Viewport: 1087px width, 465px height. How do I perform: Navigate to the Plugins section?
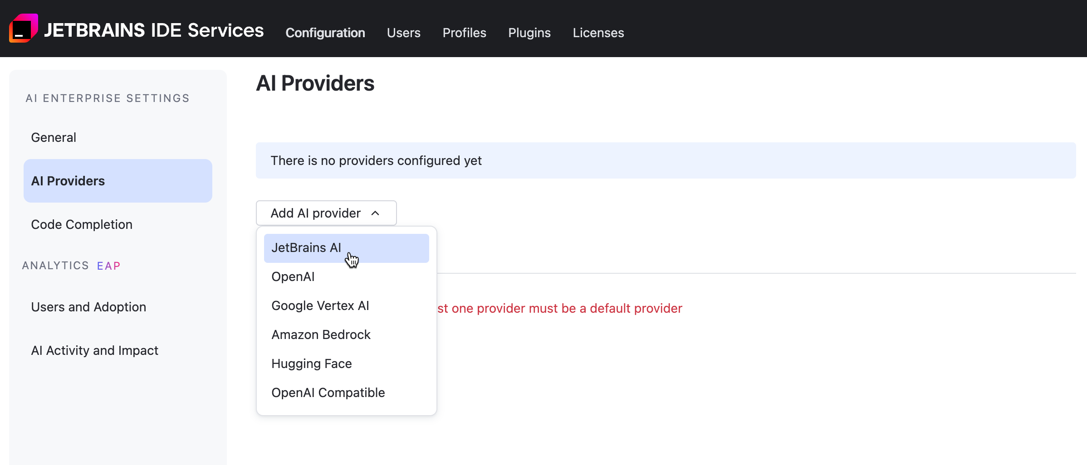pos(529,32)
